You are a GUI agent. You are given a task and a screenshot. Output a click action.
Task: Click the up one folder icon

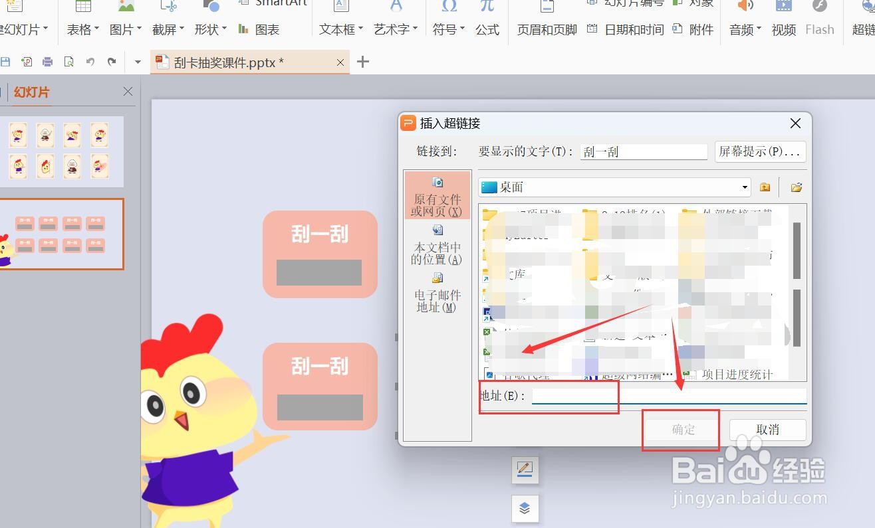pos(765,187)
